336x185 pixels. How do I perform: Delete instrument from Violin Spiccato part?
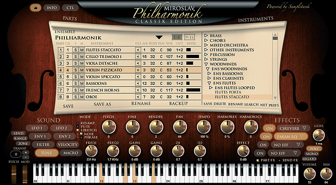138,77
